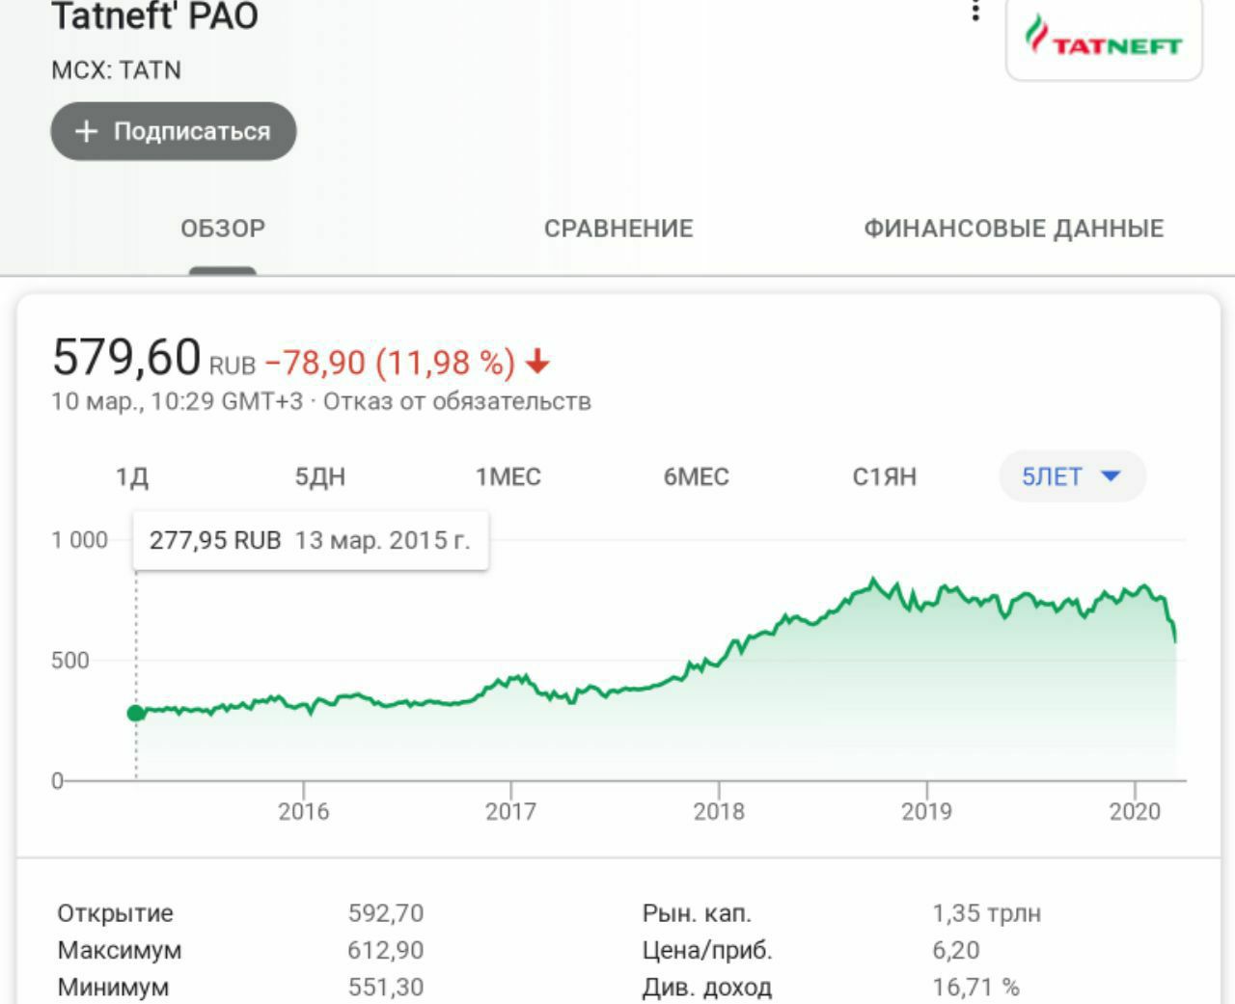
Task: Click the 1 000 y-axis label
Action: pos(80,540)
